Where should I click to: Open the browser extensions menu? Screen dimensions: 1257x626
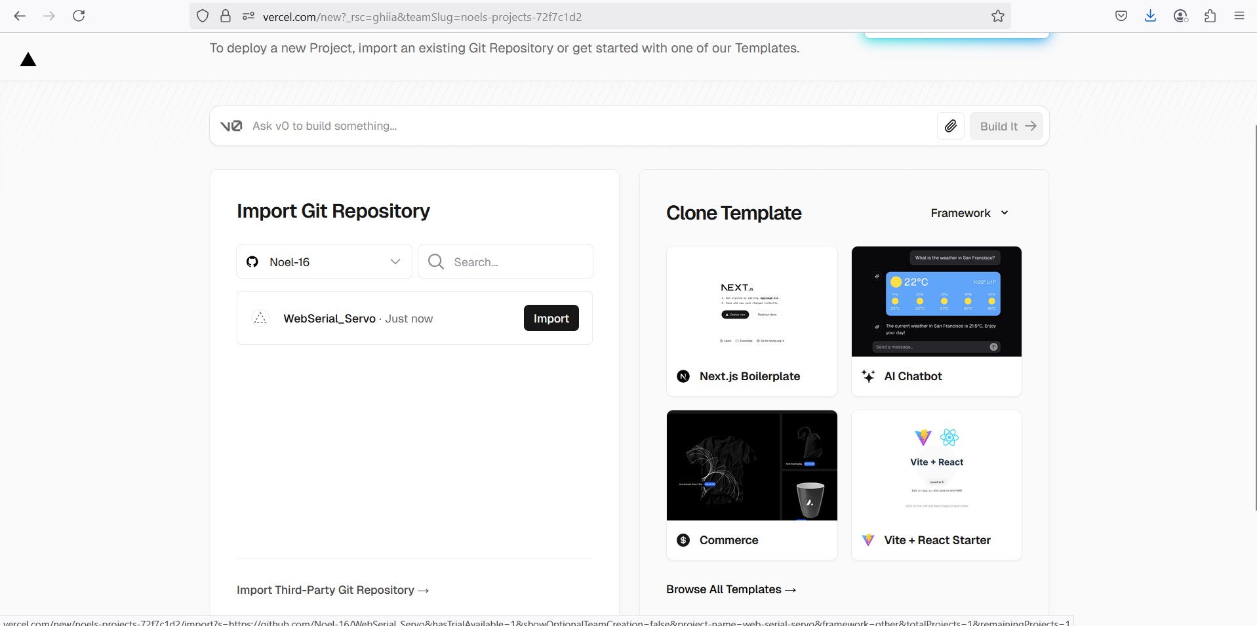coord(1210,16)
